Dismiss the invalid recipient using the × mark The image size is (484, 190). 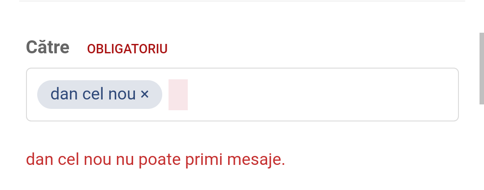144,95
